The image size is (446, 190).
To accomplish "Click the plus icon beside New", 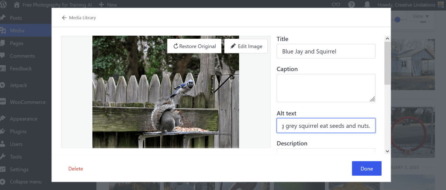I will 101,5.
